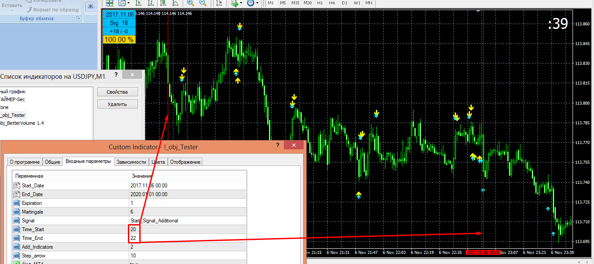Open the Буфер обмена dialog launcher
The image size is (594, 264).
click(x=78, y=18)
